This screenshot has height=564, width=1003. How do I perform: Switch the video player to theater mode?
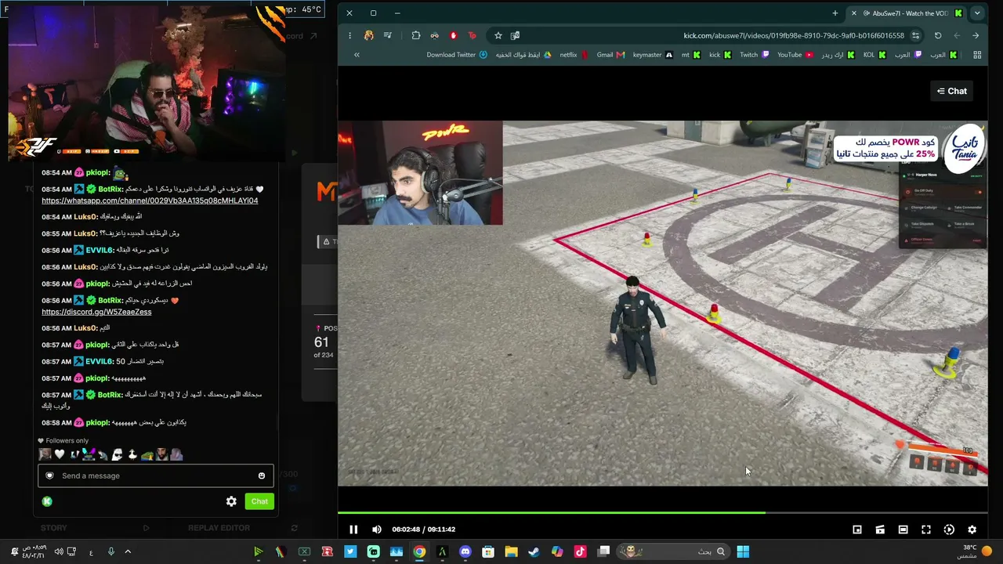point(903,530)
